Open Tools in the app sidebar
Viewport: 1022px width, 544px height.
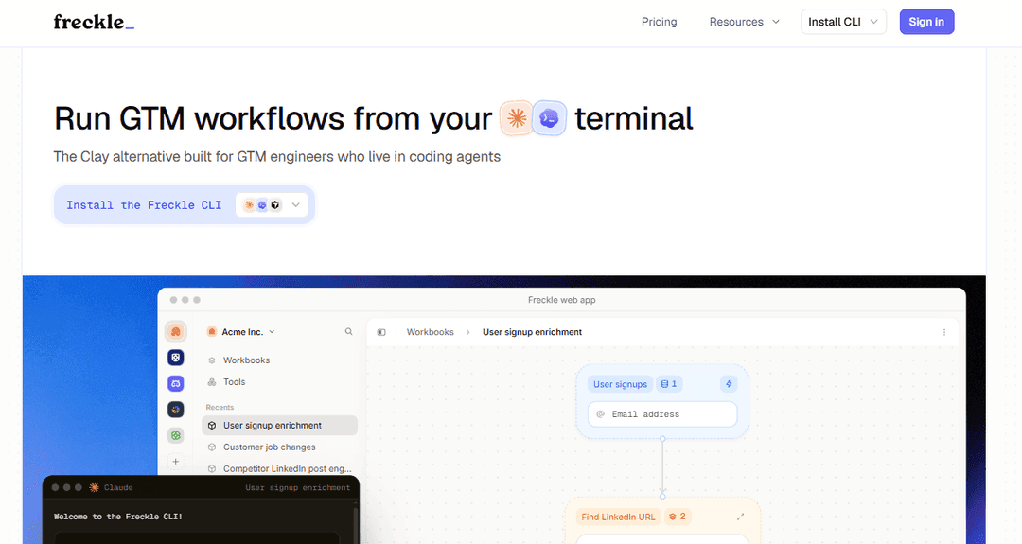(234, 382)
